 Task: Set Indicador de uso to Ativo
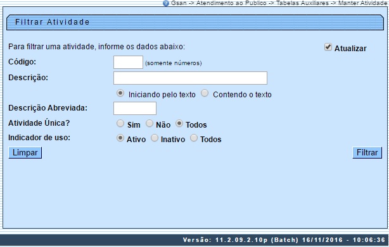(x=120, y=138)
